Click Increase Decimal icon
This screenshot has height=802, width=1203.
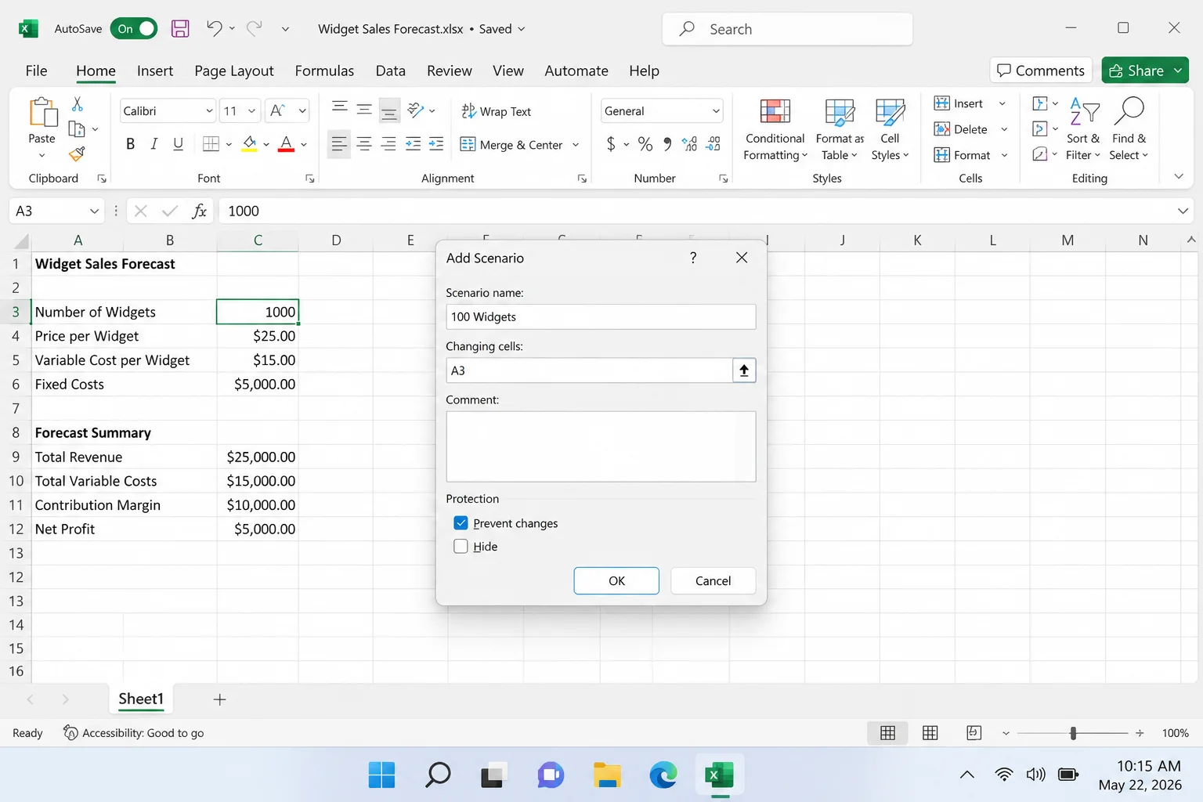tap(689, 144)
